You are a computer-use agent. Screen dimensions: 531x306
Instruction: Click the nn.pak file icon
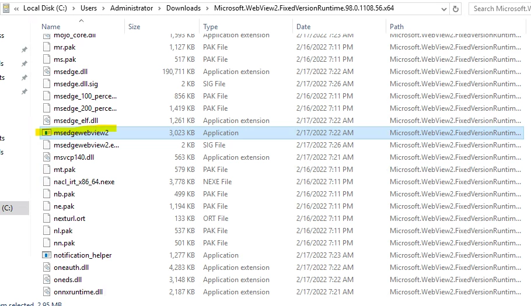[x=47, y=243]
